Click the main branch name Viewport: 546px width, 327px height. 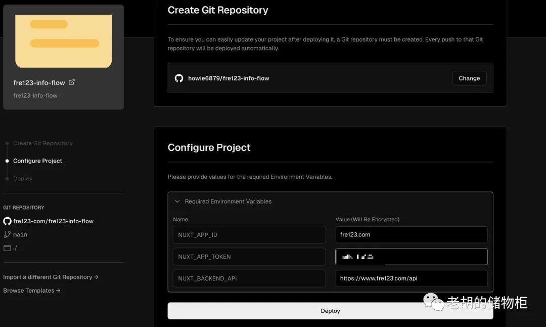pyautogui.click(x=20, y=234)
